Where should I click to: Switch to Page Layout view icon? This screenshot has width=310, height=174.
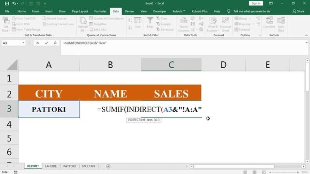coord(254,172)
